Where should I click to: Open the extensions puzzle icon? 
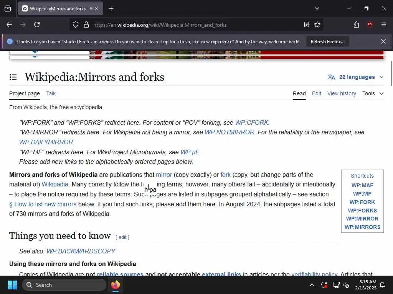pos(356,25)
